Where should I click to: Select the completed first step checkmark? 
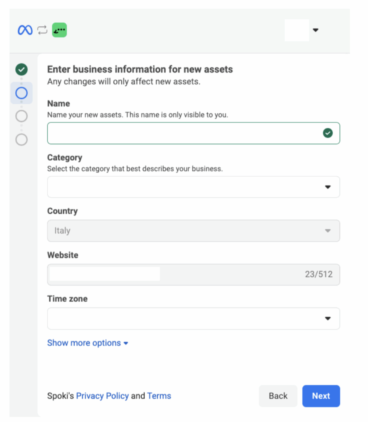pyautogui.click(x=21, y=70)
